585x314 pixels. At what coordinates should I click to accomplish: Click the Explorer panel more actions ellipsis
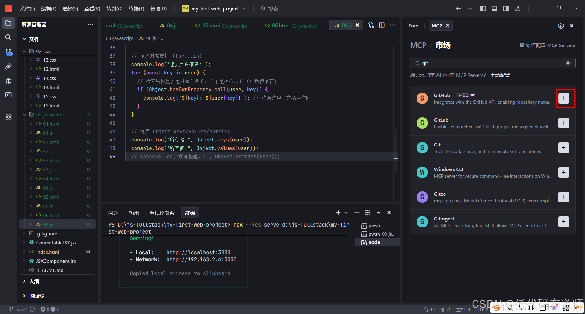coord(90,24)
